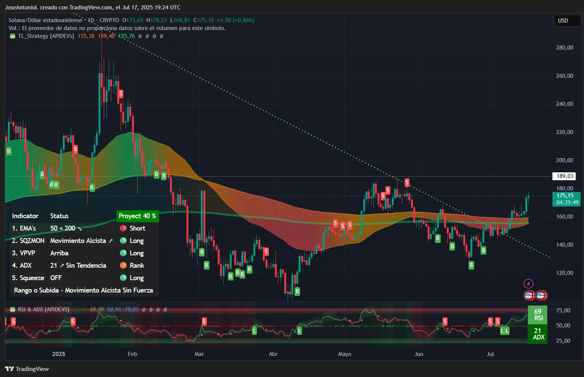
Task: Click the TL_Strategy [APIDEVs] indicator name
Action: coord(45,36)
